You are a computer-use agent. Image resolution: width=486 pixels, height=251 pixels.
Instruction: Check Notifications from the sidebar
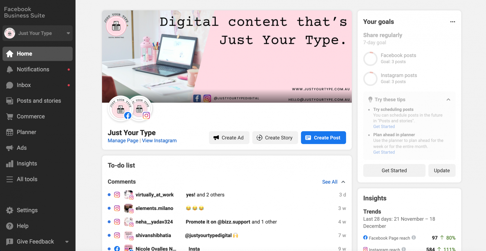33,69
